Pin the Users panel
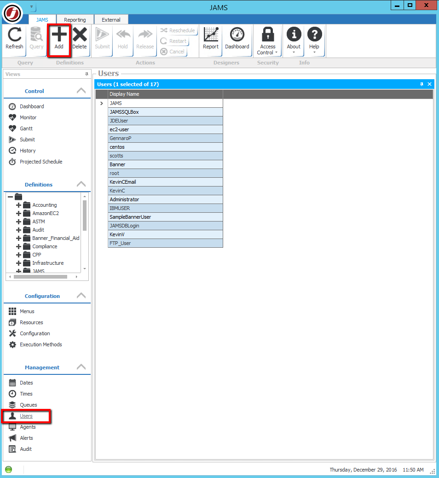The width and height of the screenshot is (439, 478). [422, 84]
